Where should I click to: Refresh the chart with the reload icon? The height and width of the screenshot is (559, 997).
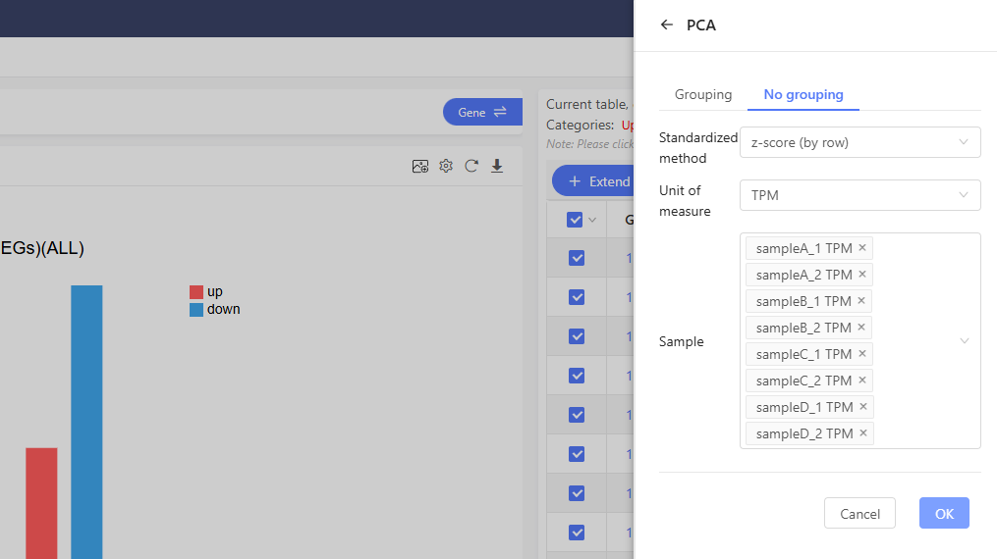coord(471,167)
